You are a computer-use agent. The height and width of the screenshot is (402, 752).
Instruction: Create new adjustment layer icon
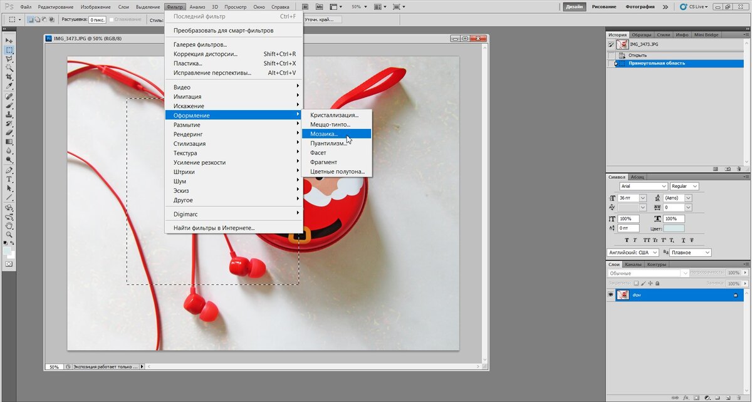(707, 398)
